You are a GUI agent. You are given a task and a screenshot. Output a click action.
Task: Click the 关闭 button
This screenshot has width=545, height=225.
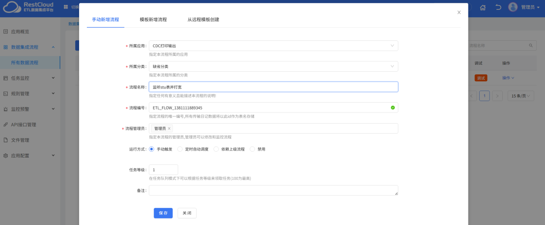187,213
